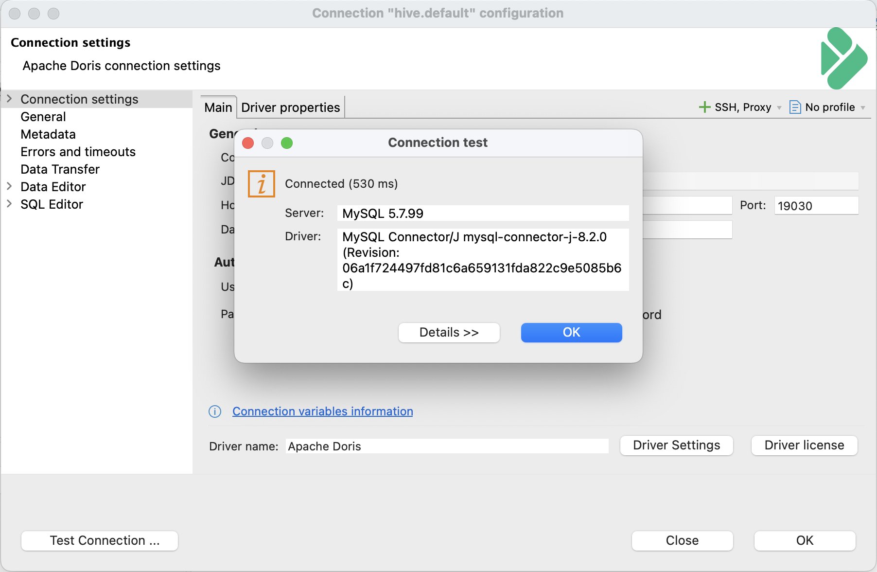The height and width of the screenshot is (572, 877).
Task: Click the profile document icon beside No profile
Action: (795, 107)
